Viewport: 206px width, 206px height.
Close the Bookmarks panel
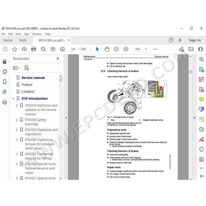tap(58, 59)
